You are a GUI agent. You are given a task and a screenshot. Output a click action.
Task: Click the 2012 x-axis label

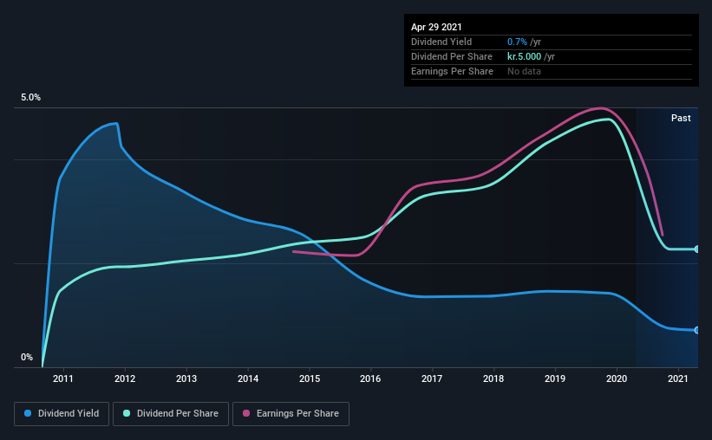(x=125, y=379)
